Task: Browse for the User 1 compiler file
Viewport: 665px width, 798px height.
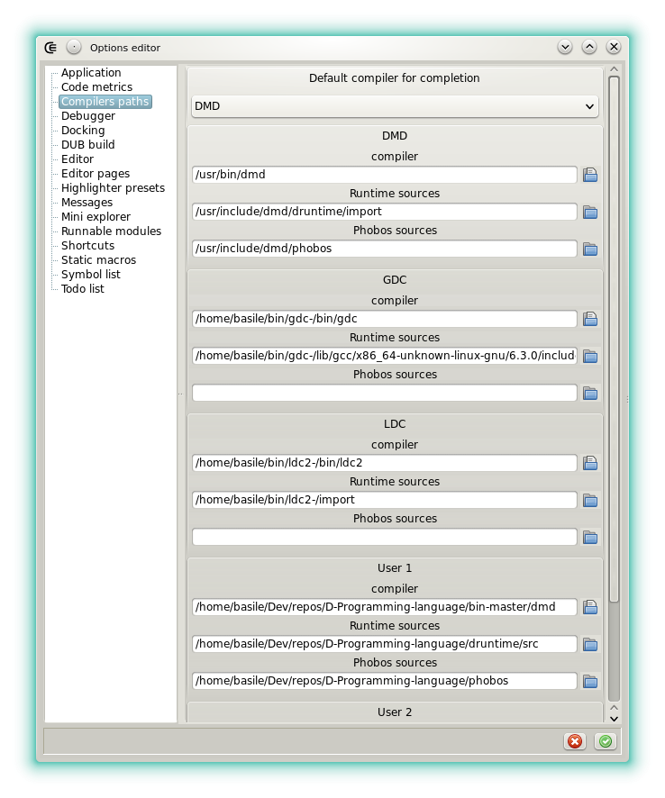Action: [x=590, y=608]
